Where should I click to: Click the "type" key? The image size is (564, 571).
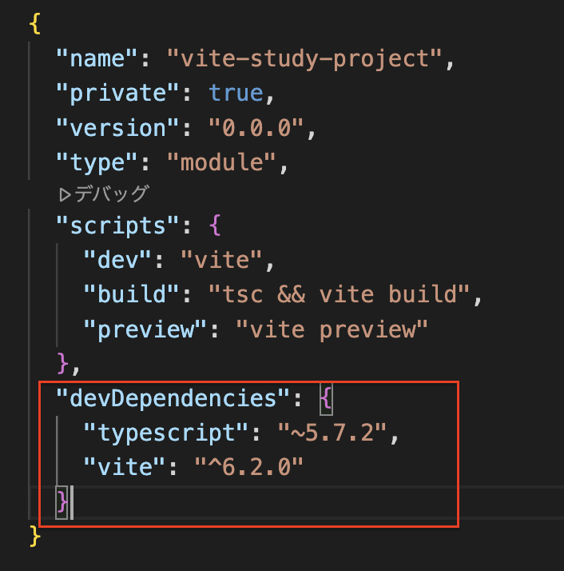pos(97,162)
